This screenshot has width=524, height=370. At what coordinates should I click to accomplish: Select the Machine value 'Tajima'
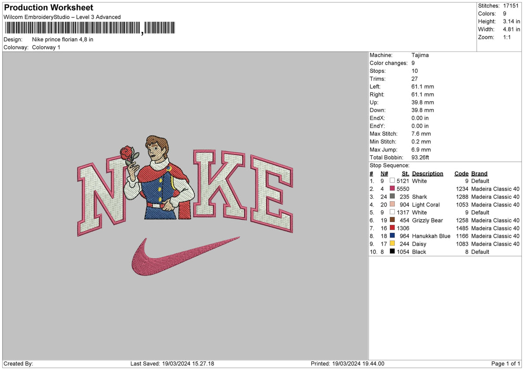click(x=420, y=55)
